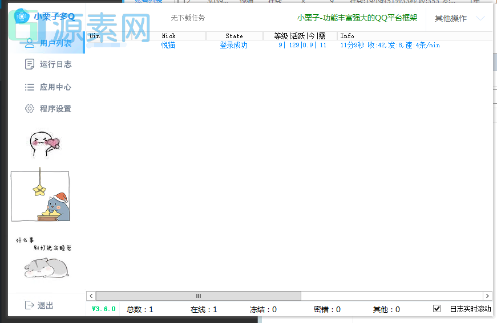Viewport: 497px width, 323px height.
Task: Click the 运行日志 document icon
Action: coord(30,64)
